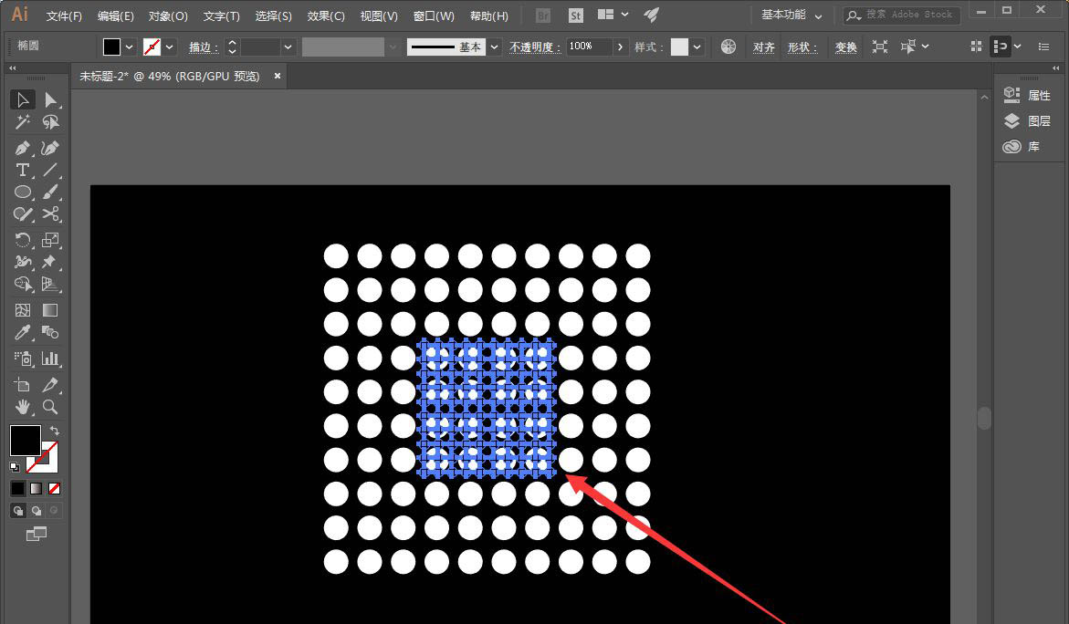Set paint to None in toolbox

click(x=55, y=489)
